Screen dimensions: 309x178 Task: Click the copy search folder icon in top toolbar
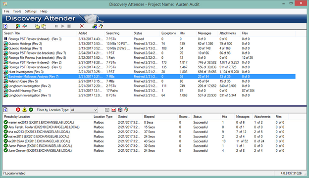point(44,26)
